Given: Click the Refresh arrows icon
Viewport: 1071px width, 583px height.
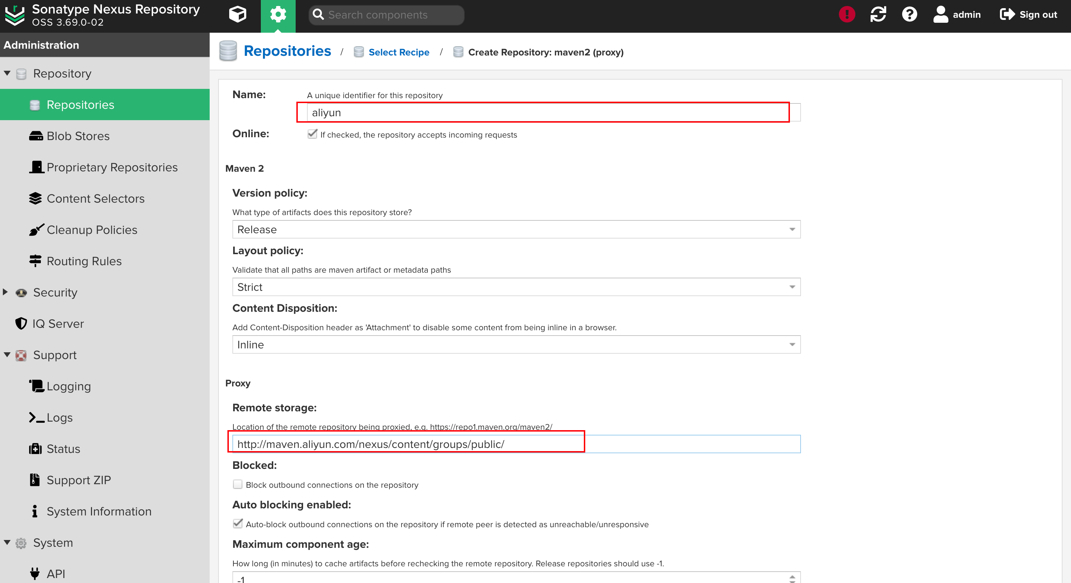Looking at the screenshot, I should coord(878,15).
